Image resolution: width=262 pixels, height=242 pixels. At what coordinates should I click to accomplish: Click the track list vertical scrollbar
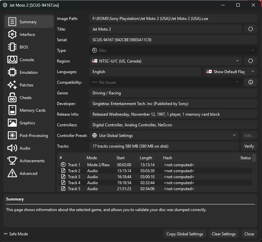tap(254, 158)
